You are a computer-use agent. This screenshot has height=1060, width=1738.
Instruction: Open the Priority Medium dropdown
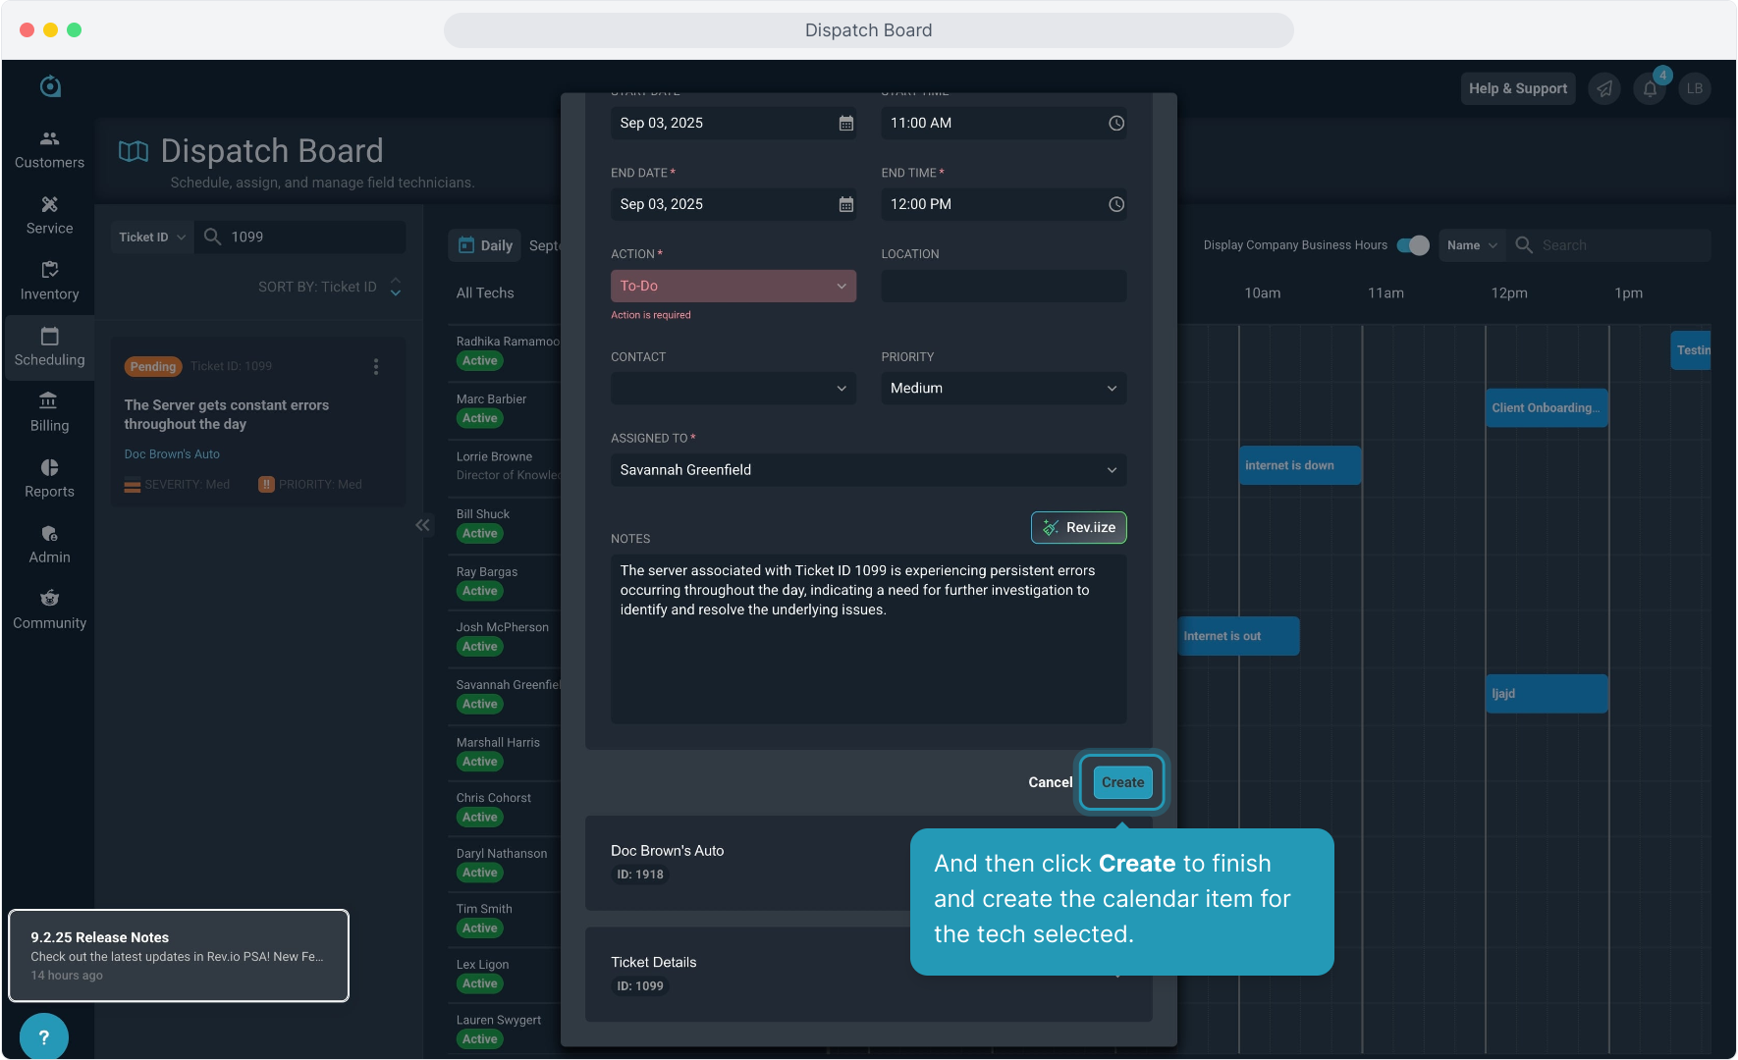[1004, 388]
